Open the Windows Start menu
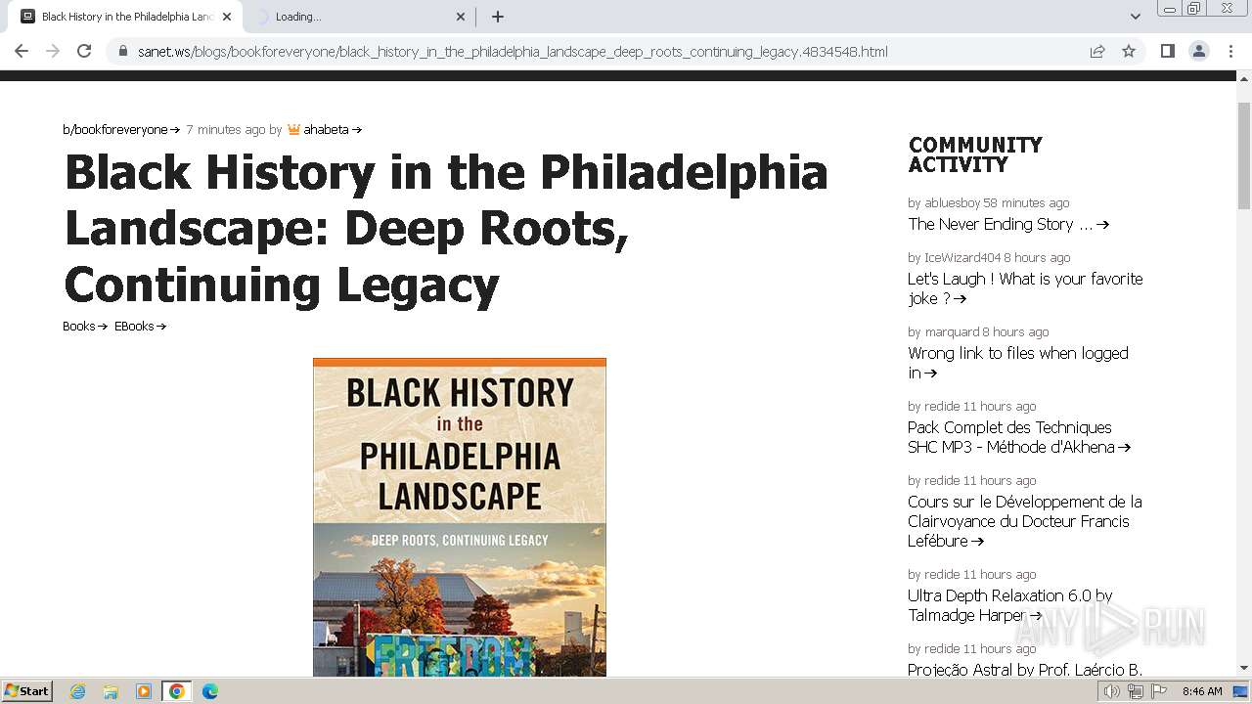Viewport: 1252px width, 704px height. [x=26, y=691]
